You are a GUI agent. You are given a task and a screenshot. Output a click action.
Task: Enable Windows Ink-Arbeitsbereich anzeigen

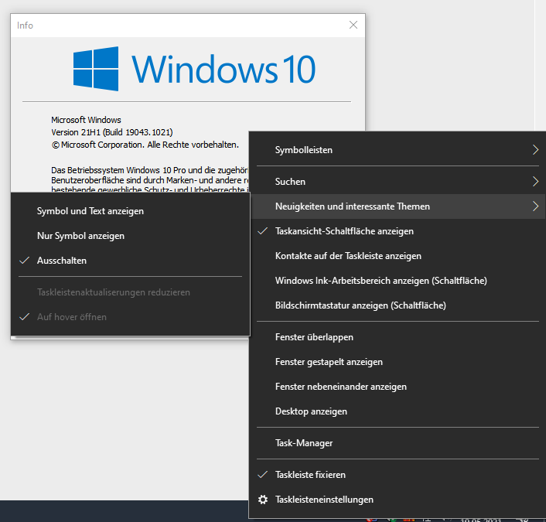(398, 281)
